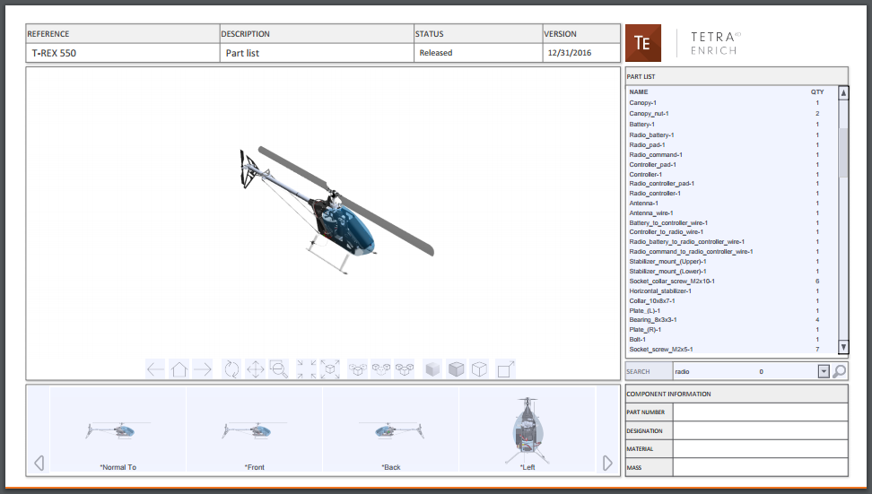Click part list scrollbar up arrow

843,93
